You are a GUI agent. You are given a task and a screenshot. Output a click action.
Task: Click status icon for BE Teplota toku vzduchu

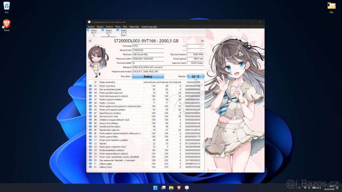90,130
